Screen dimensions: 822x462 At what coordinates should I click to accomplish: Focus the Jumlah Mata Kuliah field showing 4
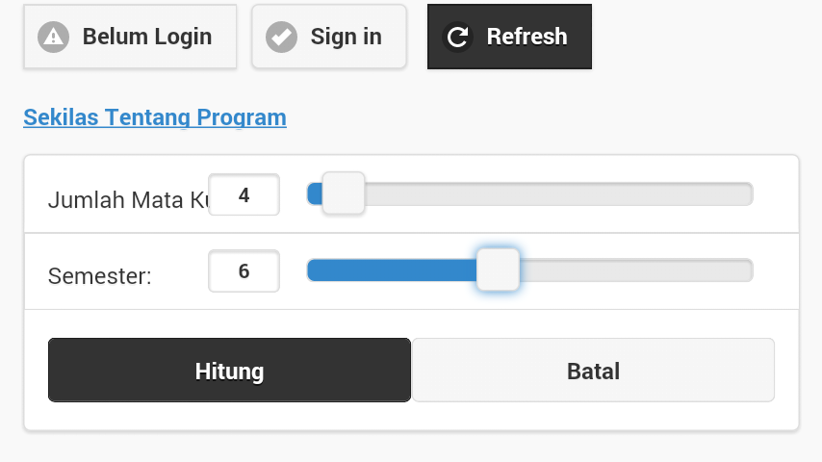coord(244,194)
